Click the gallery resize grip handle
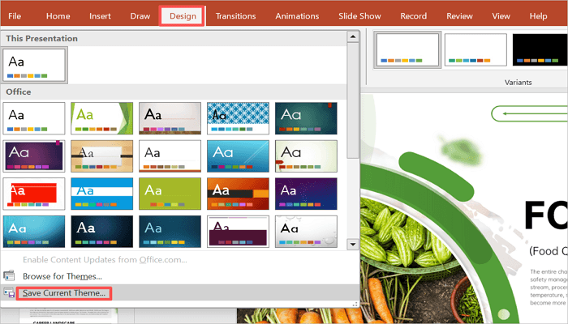568x324 pixels. 355,305
